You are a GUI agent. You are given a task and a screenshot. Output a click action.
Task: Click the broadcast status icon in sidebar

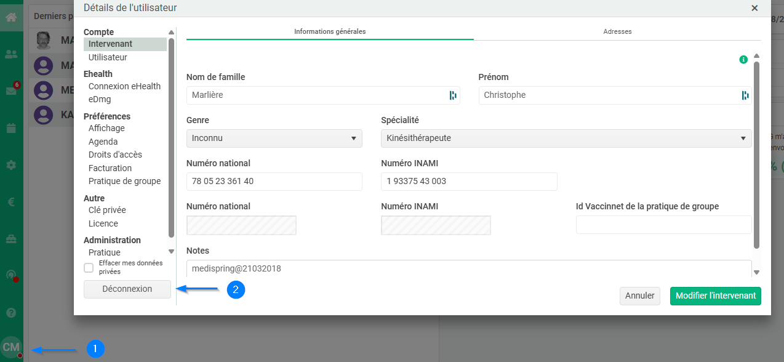pyautogui.click(x=11, y=276)
